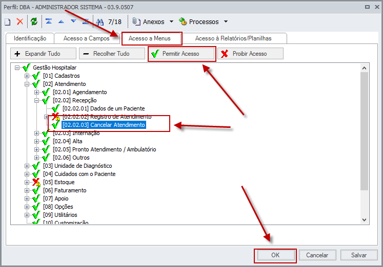Switch to the Acesso a Campos tab
Image resolution: width=383 pixels, height=267 pixels.
87,38
